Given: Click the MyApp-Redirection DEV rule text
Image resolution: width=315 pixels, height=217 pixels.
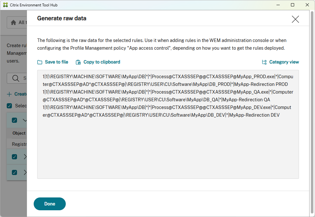Looking at the screenshot, I should 254,115.
